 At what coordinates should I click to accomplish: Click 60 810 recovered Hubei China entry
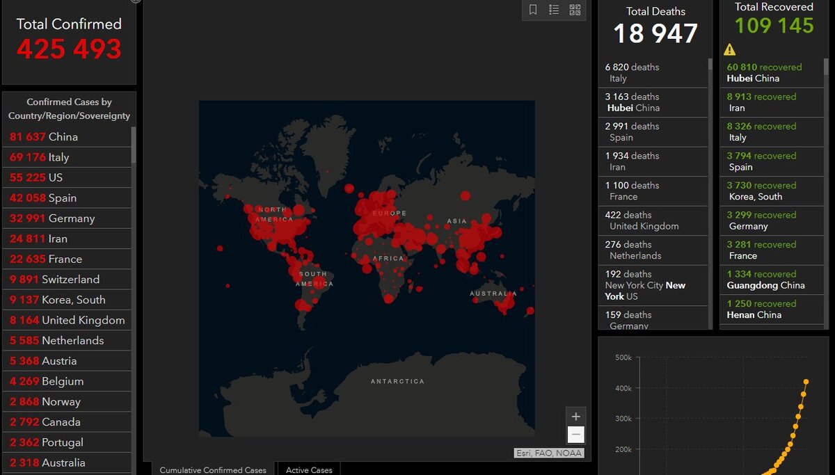(x=773, y=73)
